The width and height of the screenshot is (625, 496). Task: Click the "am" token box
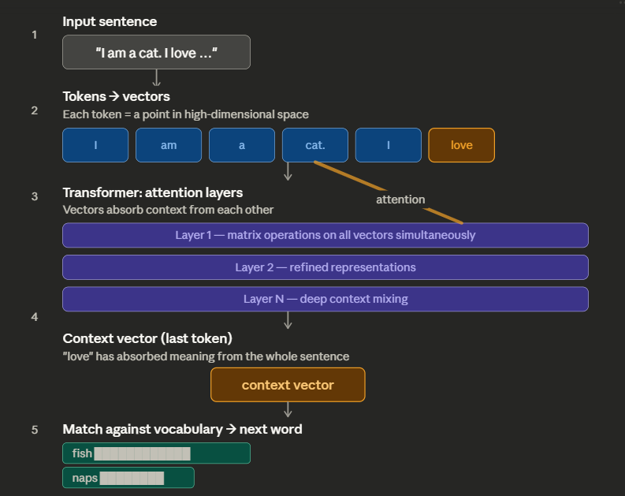[169, 145]
